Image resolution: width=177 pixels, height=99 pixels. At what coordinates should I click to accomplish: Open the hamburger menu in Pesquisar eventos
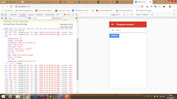coord(113,25)
